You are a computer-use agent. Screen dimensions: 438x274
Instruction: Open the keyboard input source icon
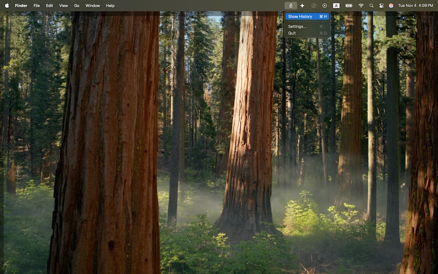(x=336, y=5)
